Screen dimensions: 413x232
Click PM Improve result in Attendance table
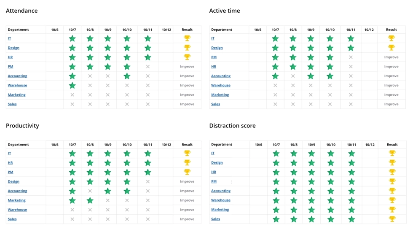tap(187, 67)
